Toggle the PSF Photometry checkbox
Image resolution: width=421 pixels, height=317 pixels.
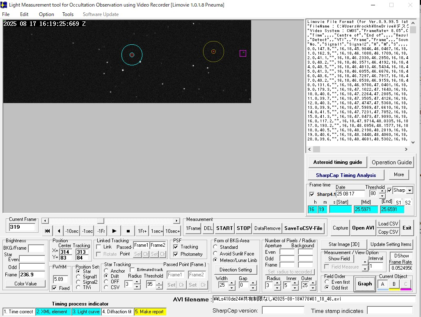(x=176, y=254)
